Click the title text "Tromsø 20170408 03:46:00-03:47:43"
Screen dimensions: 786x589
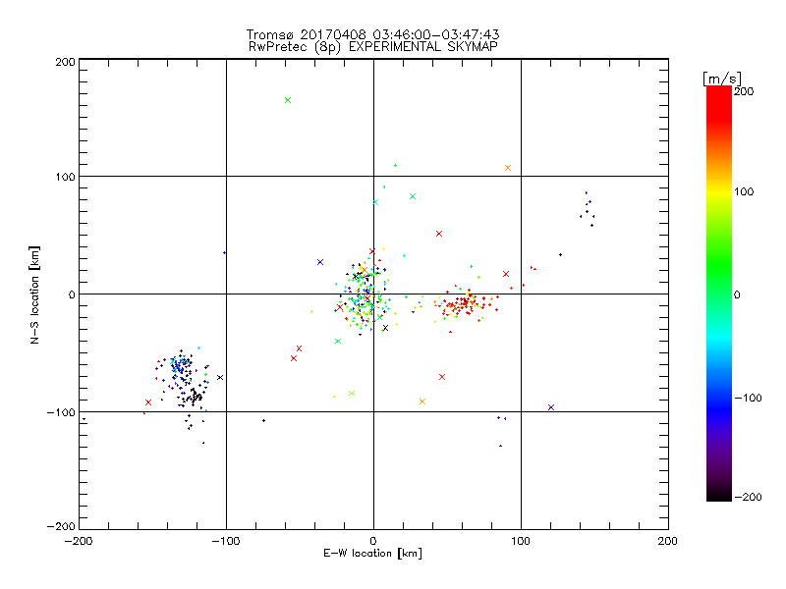coord(372,34)
